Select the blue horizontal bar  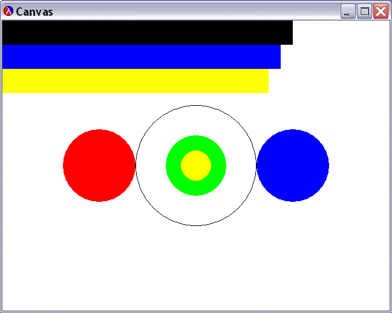click(x=139, y=57)
